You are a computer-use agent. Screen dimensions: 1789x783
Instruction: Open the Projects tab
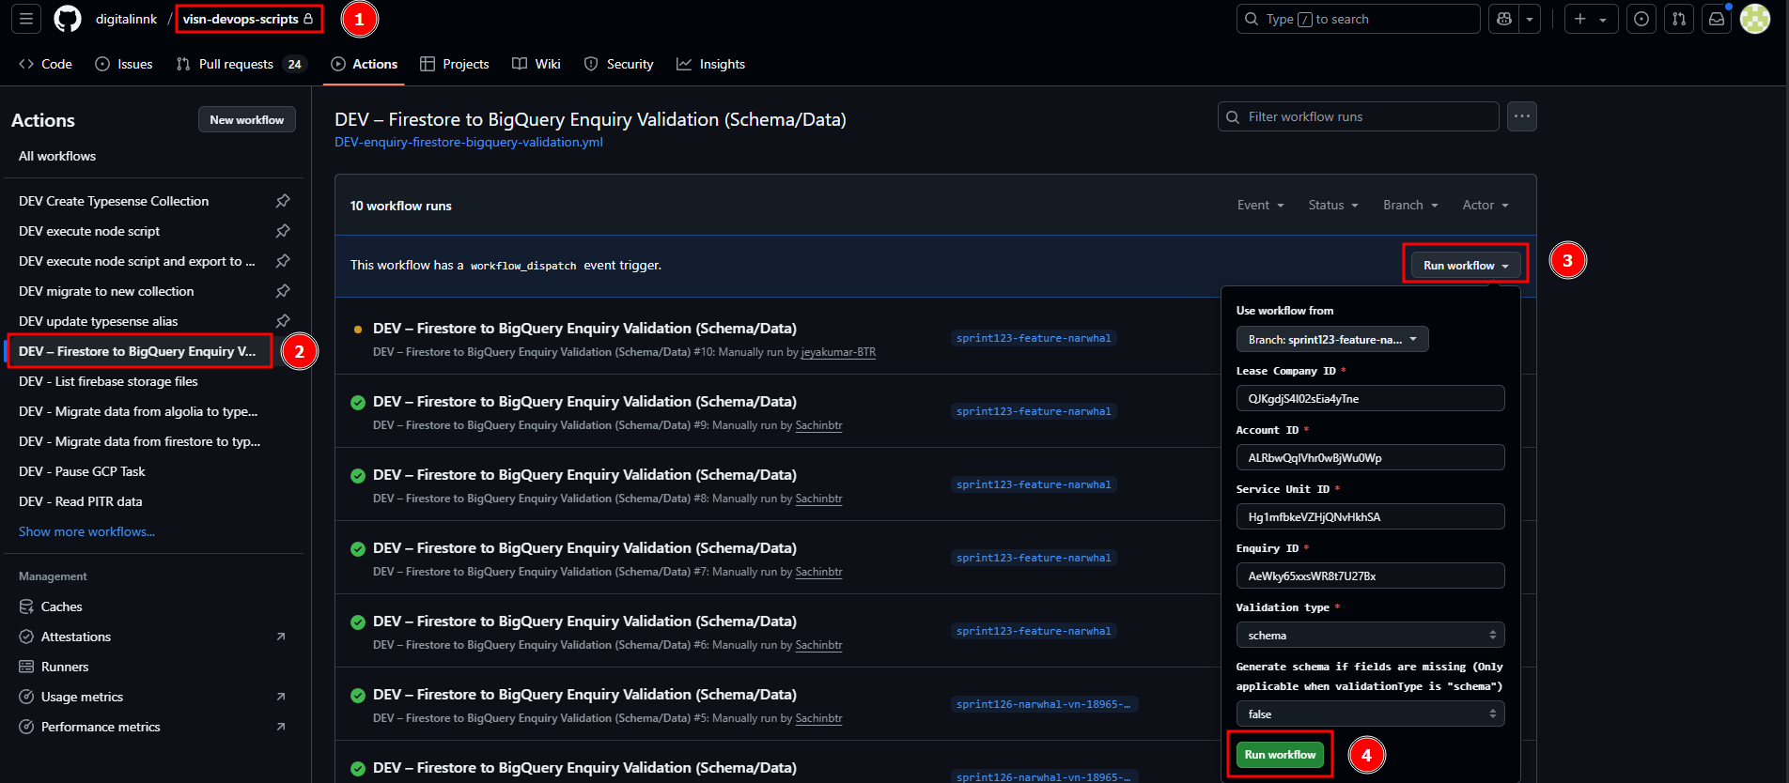[455, 64]
